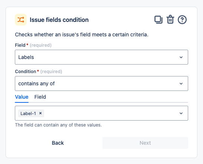Click the chevron in the Labels field box

(x=181, y=57)
